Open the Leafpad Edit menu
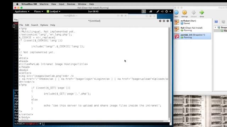The width and height of the screenshot is (227, 127). [x=27, y=25]
